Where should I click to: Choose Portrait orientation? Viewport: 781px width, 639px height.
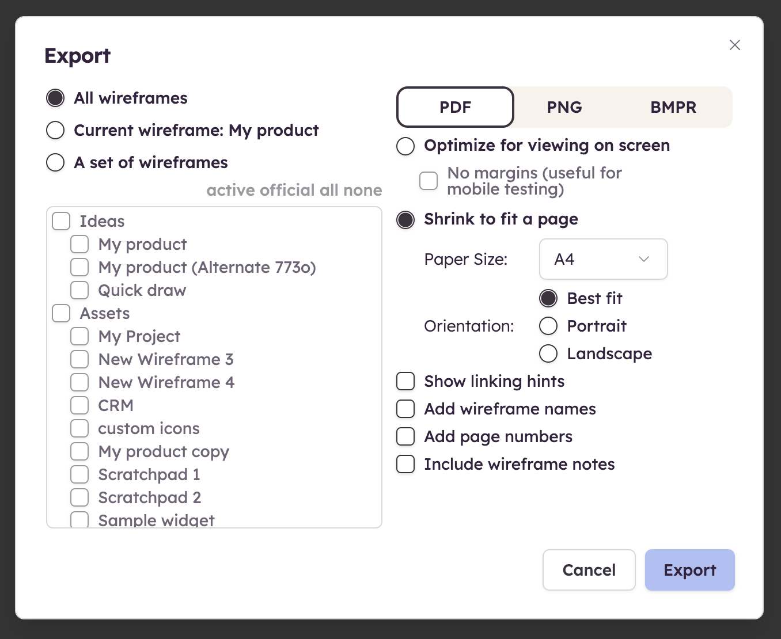click(x=548, y=326)
